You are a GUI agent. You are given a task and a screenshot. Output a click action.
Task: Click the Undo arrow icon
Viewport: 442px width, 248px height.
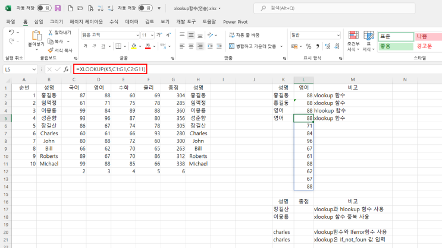pyautogui.click(x=12, y=33)
